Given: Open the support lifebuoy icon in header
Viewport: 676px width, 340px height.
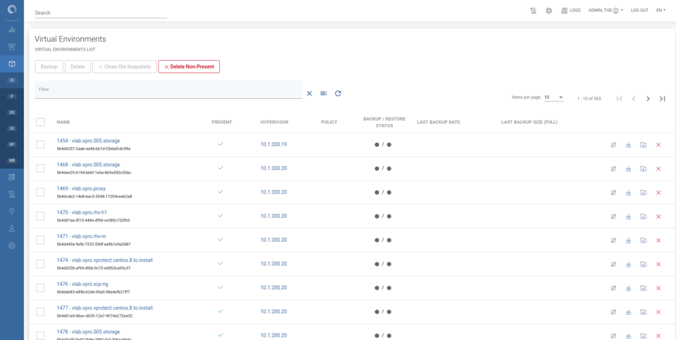Looking at the screenshot, I should point(549,11).
